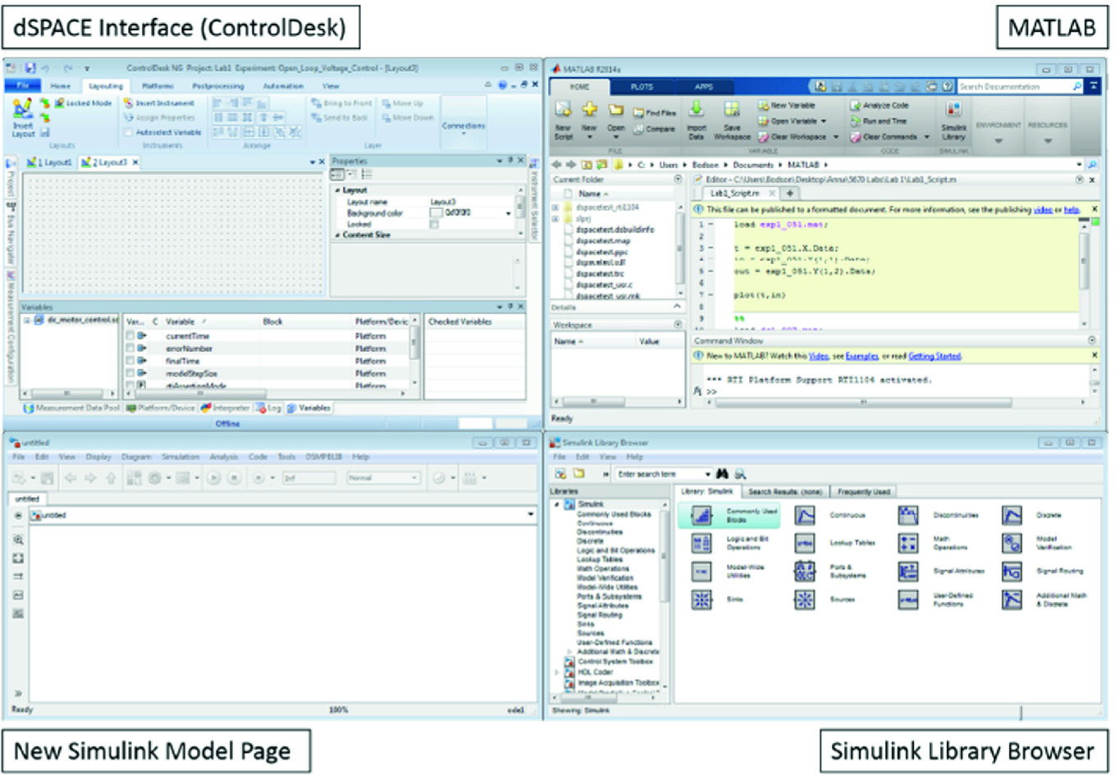1115x775 pixels.
Task: Toggle Autoselect Variable checkbox in ControlDesk
Action: tap(128, 132)
